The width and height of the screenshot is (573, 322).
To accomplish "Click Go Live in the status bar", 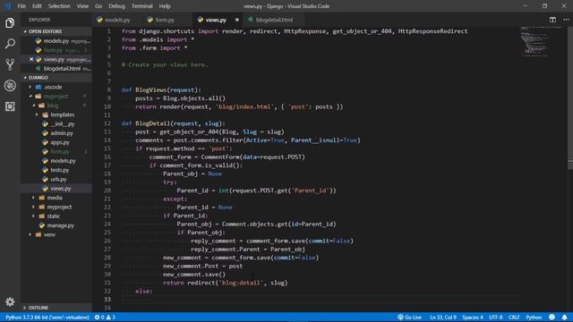I will coord(410,318).
